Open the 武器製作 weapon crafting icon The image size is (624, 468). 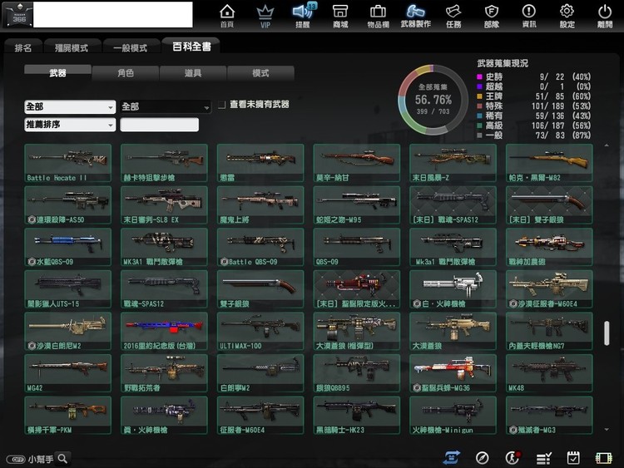415,16
